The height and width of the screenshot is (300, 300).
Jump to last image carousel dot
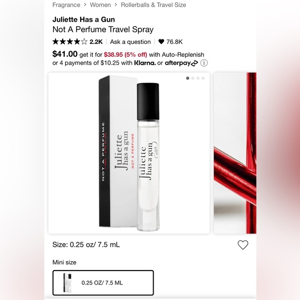[x=203, y=78]
